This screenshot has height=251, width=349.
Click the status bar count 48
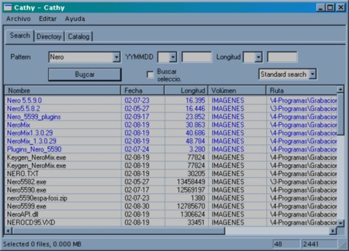point(286,244)
